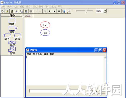This screenshot has width=126, height=98.
Task: Open the 窗口 menu
Action: 47,7
